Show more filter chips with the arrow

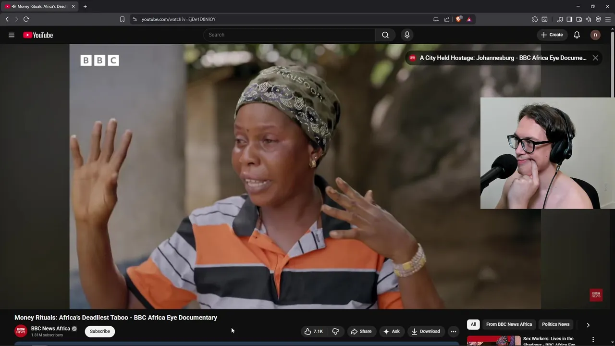point(588,325)
